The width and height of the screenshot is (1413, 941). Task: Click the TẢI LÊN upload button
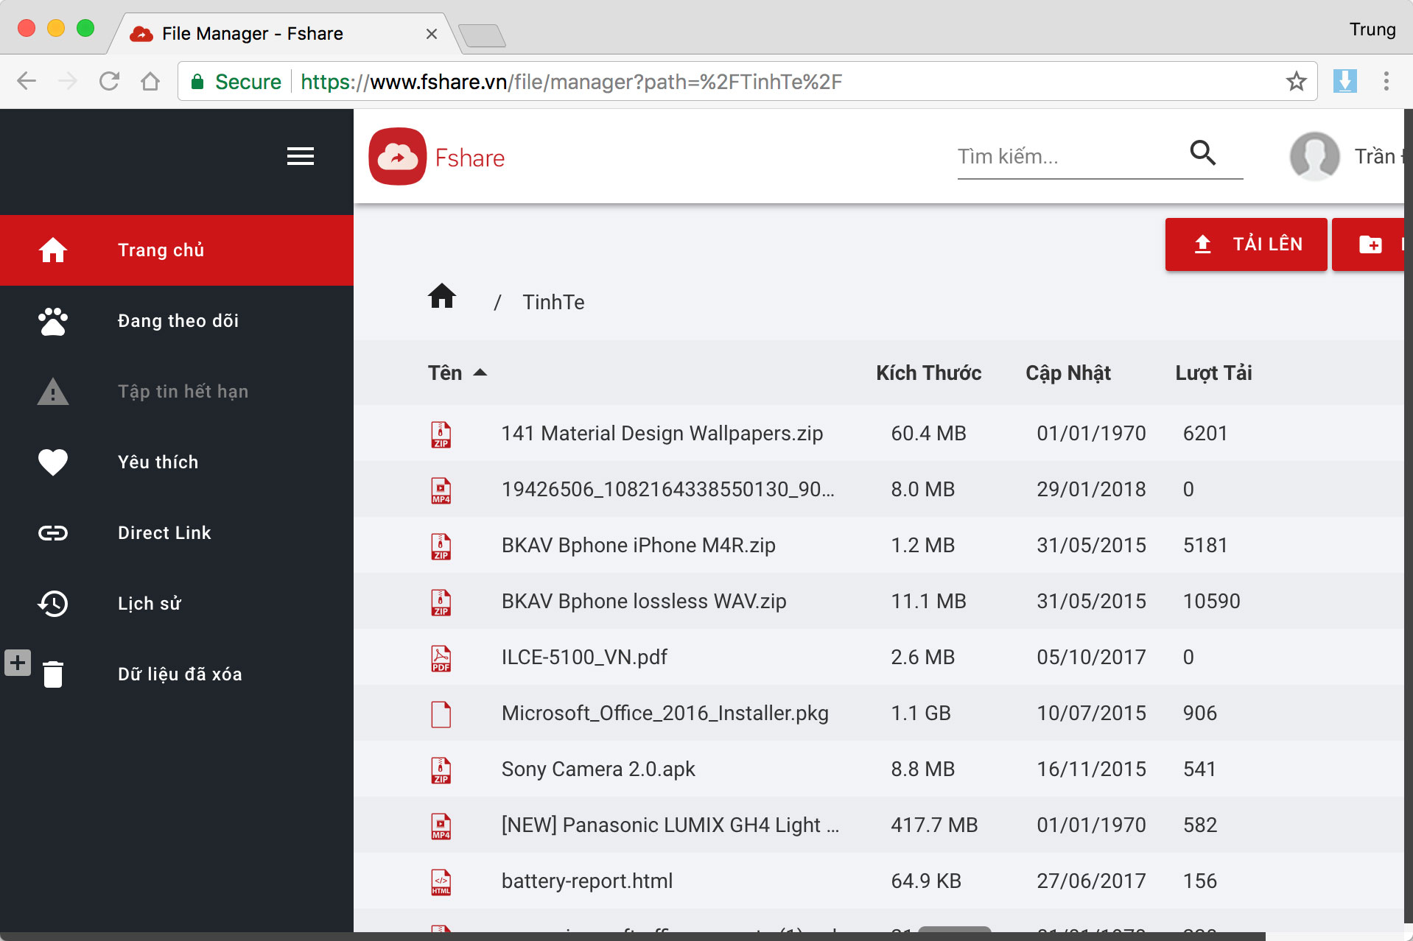(x=1246, y=244)
